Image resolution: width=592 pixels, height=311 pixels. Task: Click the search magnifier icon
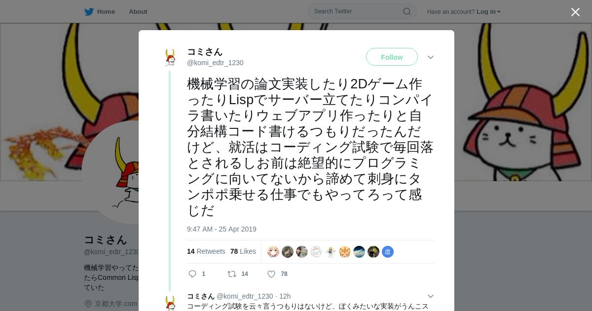[407, 11]
